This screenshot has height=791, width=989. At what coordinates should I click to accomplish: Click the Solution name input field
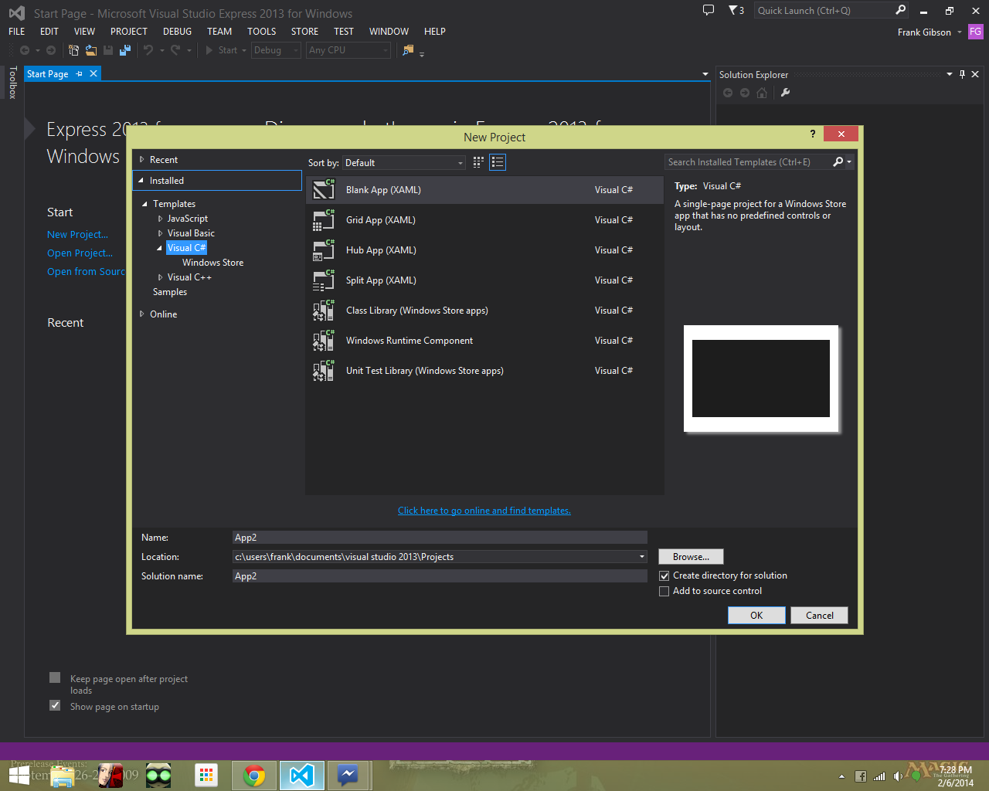pos(440,576)
